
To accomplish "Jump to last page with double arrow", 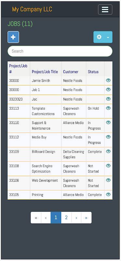I will coord(86,218).
